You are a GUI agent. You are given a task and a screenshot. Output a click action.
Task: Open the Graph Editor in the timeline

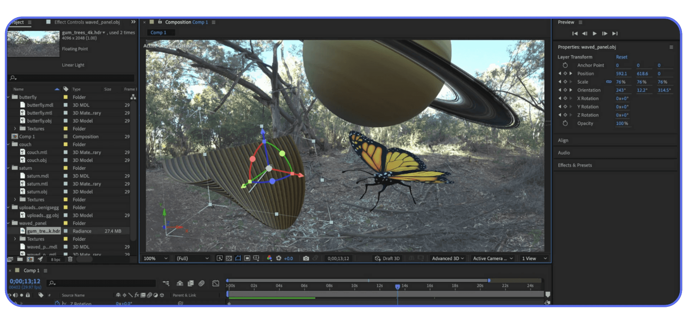click(216, 283)
